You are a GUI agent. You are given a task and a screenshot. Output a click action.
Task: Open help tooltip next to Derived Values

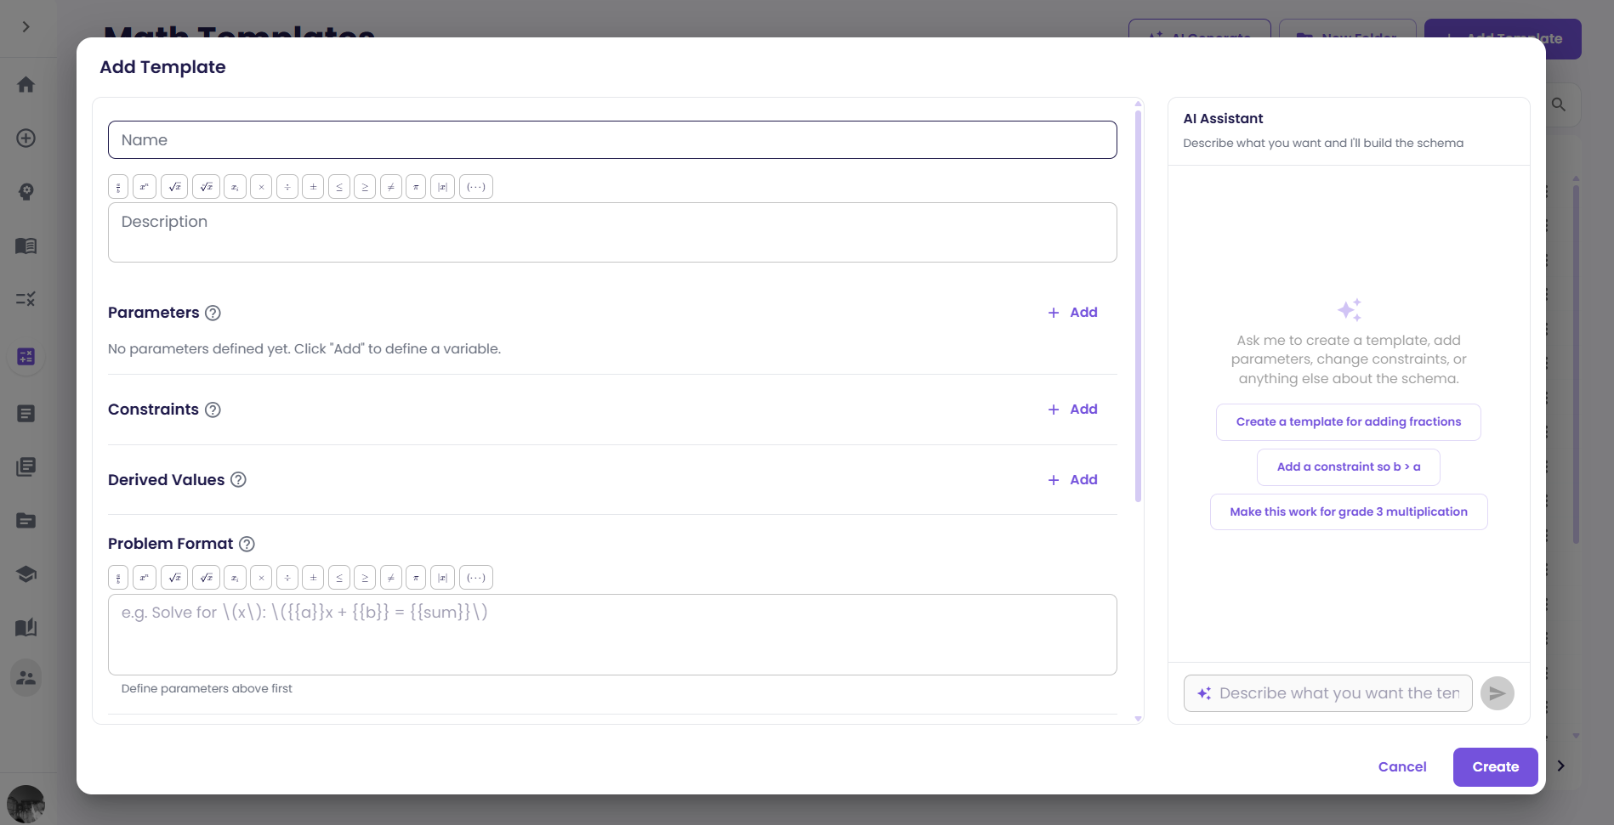point(239,480)
